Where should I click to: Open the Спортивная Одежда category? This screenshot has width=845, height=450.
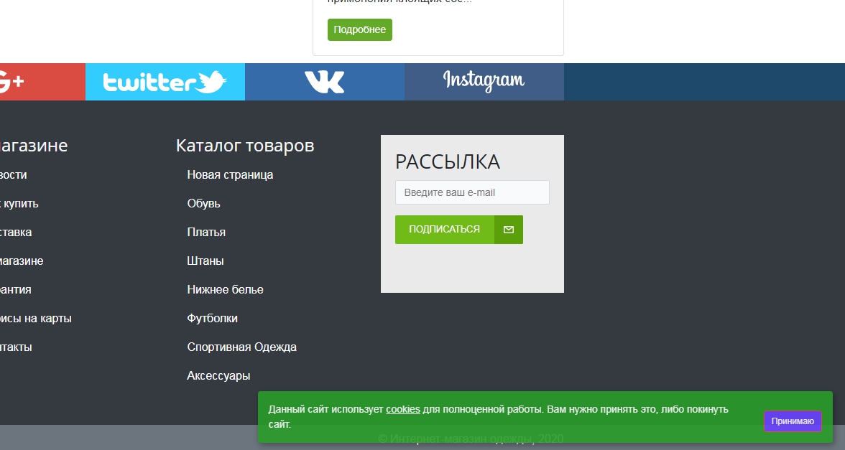coord(242,347)
